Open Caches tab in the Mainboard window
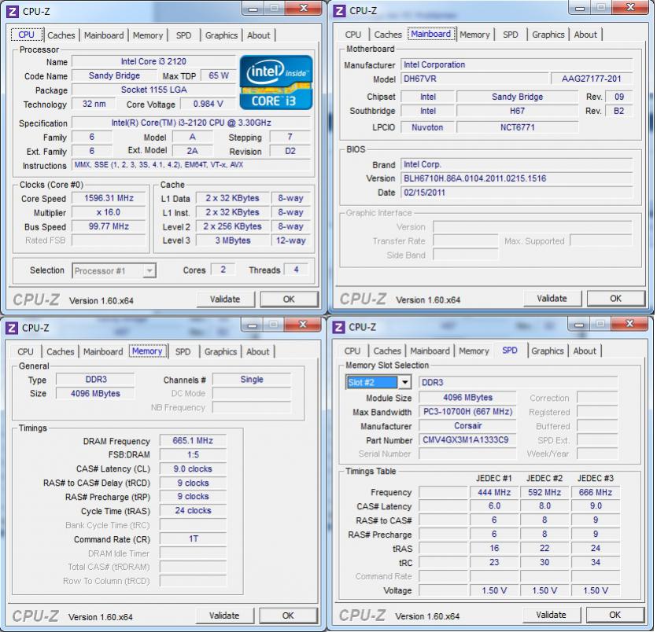The width and height of the screenshot is (657, 632). pyautogui.click(x=388, y=35)
